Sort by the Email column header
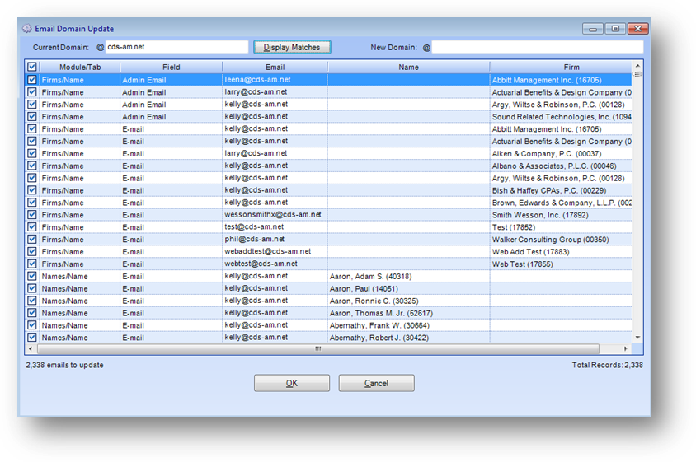Viewport: 696px width, 462px height. (275, 68)
